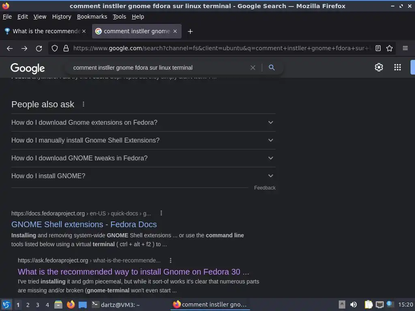Go back to the previous page
Image resolution: width=415 pixels, height=311 pixels.
(10, 49)
